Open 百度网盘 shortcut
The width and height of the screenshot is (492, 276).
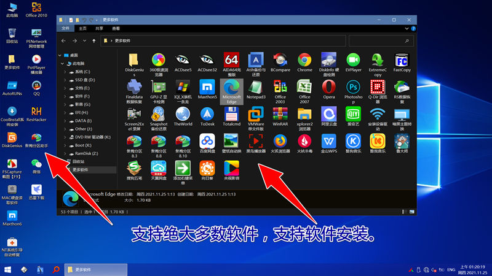click(207, 144)
